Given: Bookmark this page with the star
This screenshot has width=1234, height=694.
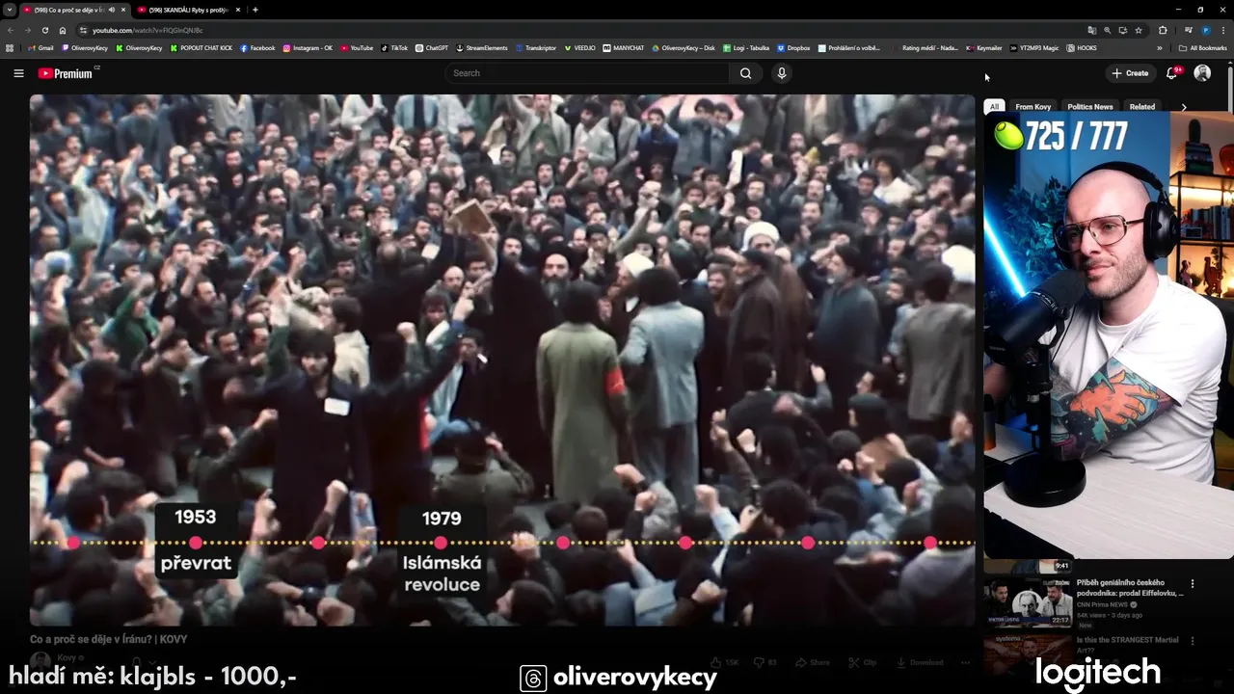Looking at the screenshot, I should (1139, 30).
